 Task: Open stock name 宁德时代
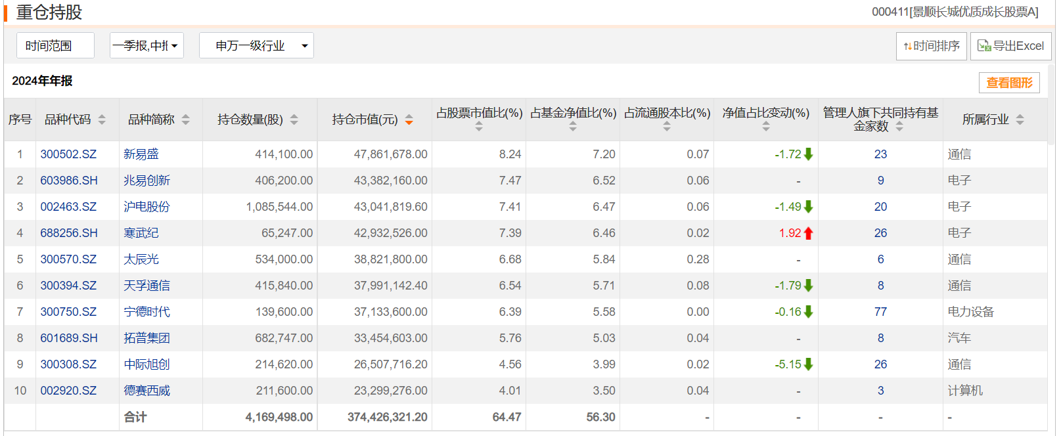(x=147, y=312)
